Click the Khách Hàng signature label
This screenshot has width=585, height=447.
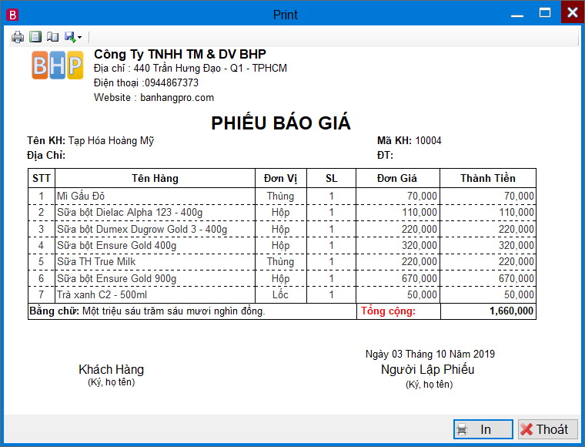click(111, 369)
